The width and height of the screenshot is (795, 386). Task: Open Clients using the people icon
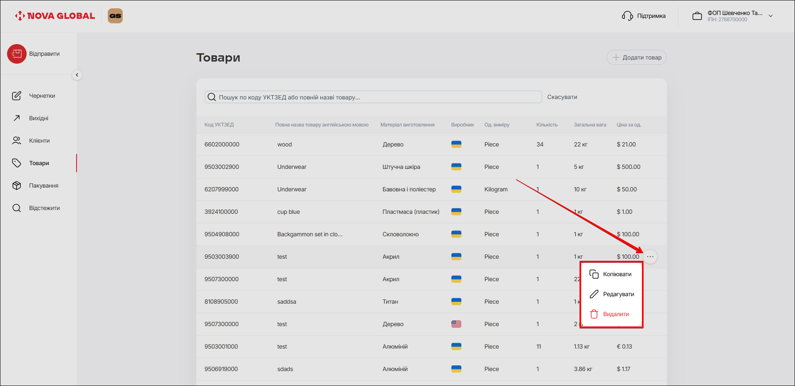click(17, 141)
